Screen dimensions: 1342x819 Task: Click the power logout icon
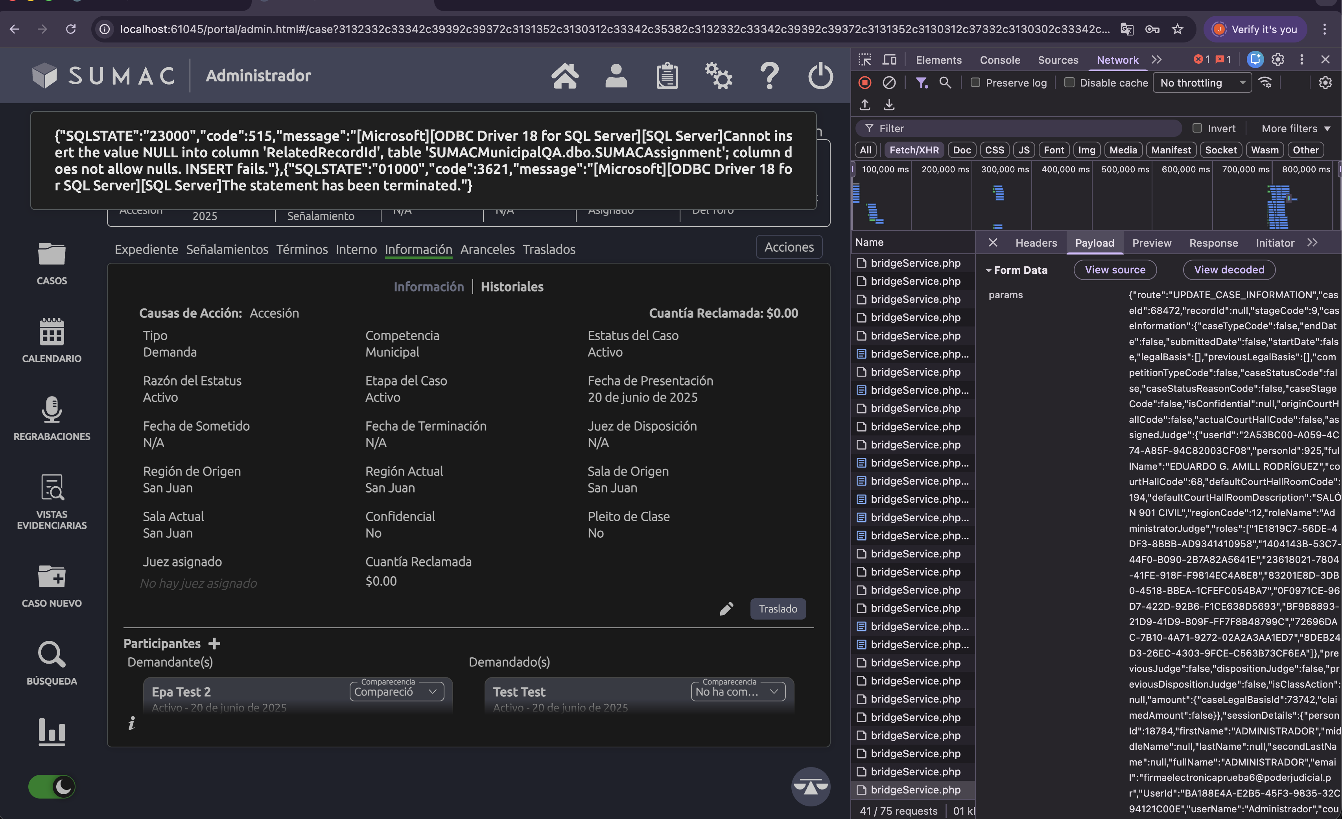pos(820,76)
